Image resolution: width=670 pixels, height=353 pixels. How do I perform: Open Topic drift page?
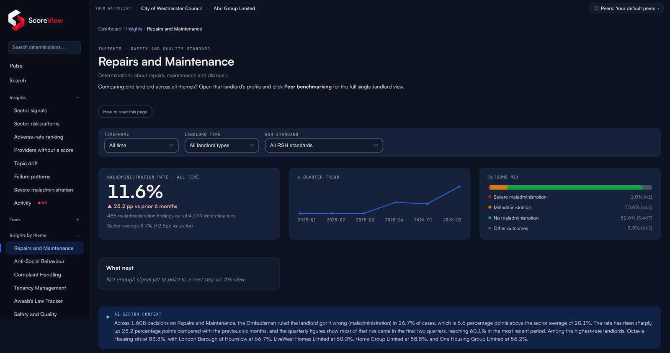pos(26,164)
